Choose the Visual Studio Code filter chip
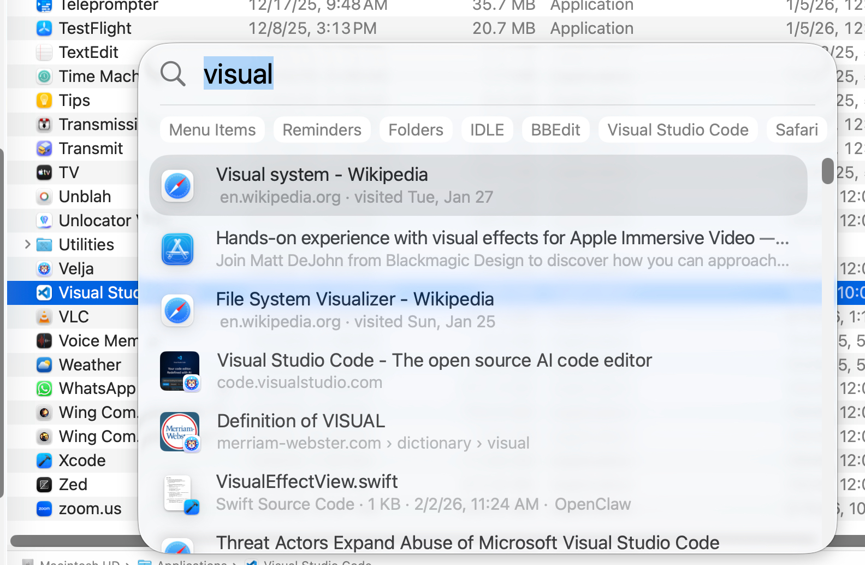The height and width of the screenshot is (565, 865). pyautogui.click(x=678, y=130)
